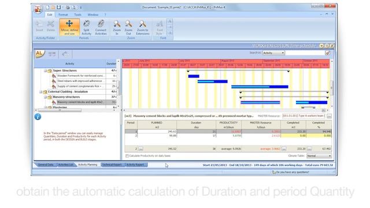The width and height of the screenshot is (370, 208).
Task: Collapse the Masonry structures folder
Action: [x=45, y=97]
